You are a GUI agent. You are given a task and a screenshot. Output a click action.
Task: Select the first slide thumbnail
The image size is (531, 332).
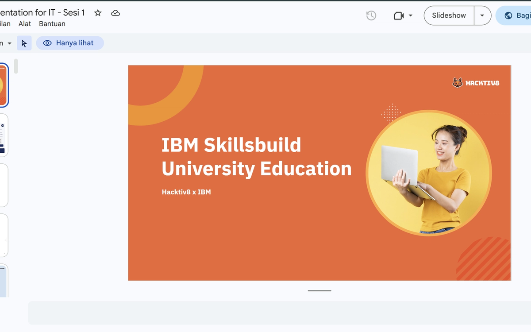tap(4, 85)
